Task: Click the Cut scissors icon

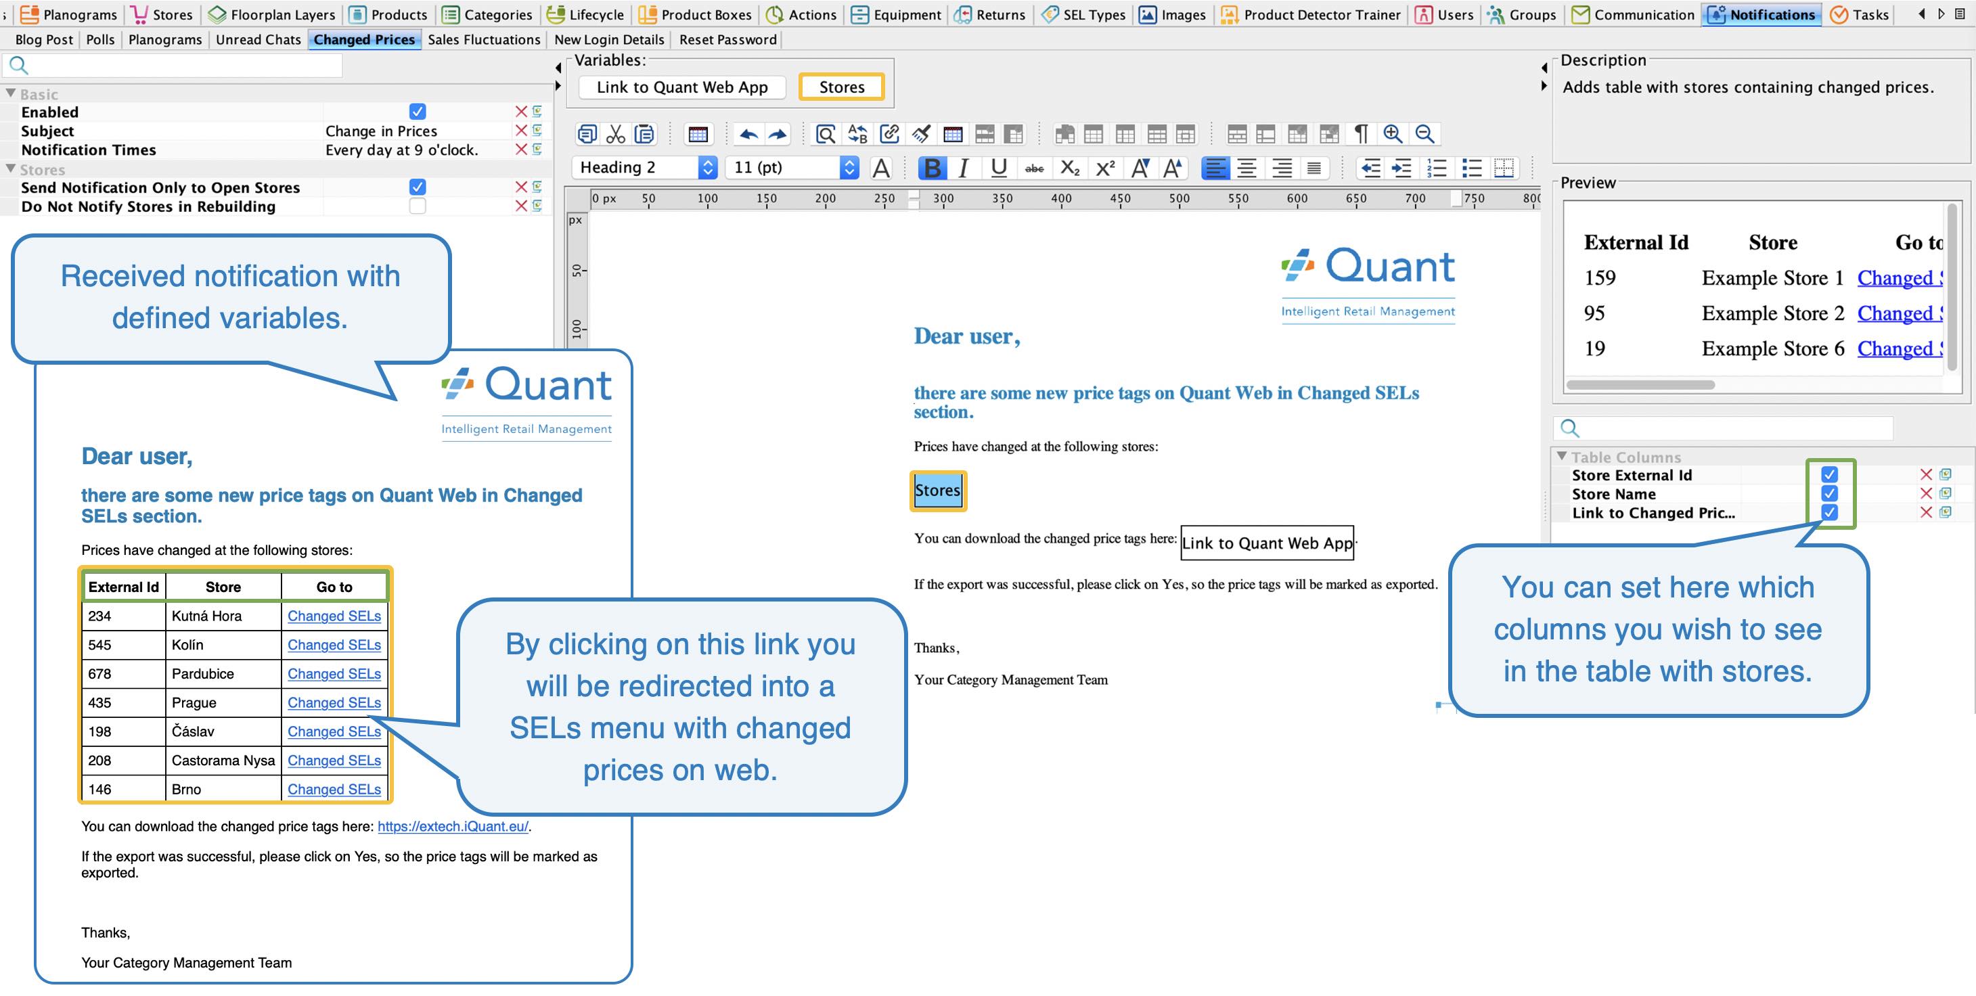Action: 616,134
